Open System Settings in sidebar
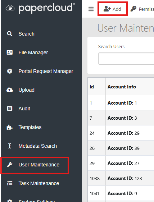The width and height of the screenshot is (154, 202). 37,201
